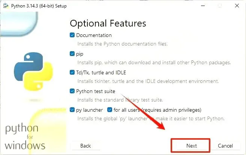The image size is (246, 155).
Task: Click the Optional Features heading
Action: tap(108, 23)
